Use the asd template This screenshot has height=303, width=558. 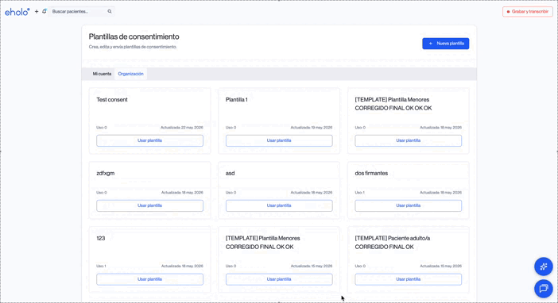(279, 205)
